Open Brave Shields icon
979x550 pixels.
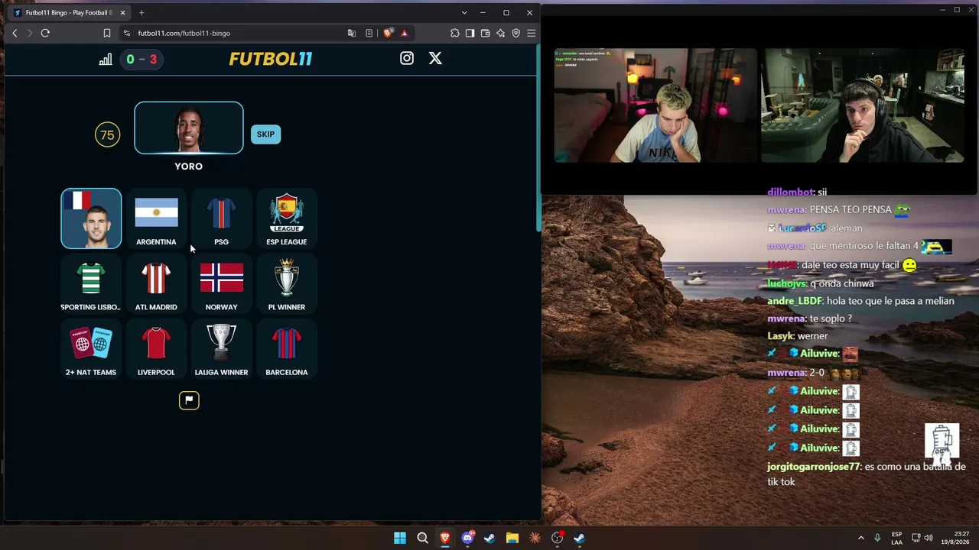[x=388, y=33]
